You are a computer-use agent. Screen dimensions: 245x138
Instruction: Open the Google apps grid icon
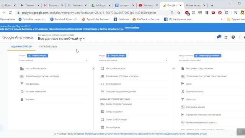coord(226,37)
